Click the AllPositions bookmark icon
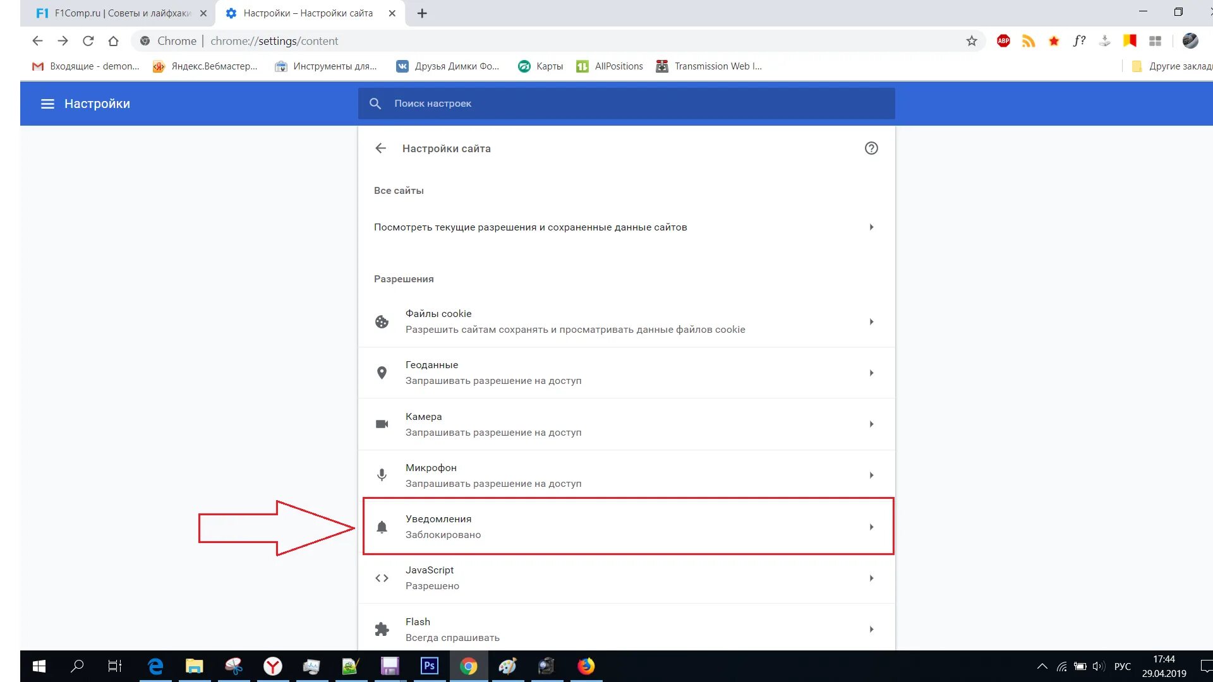1213x682 pixels. coord(582,66)
